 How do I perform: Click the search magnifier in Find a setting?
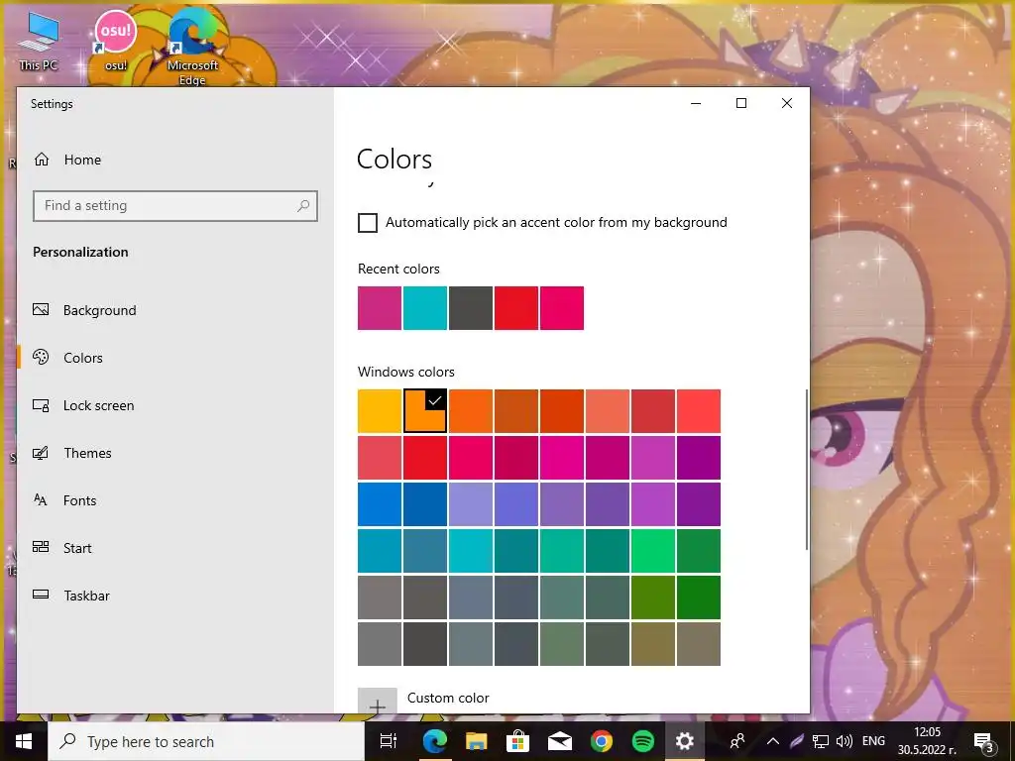[x=303, y=206]
